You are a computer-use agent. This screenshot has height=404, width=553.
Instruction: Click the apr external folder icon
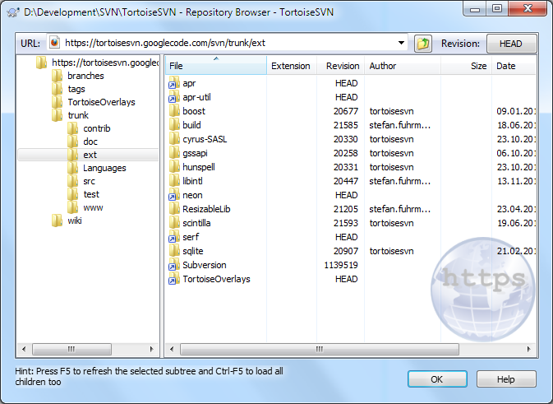pos(174,83)
